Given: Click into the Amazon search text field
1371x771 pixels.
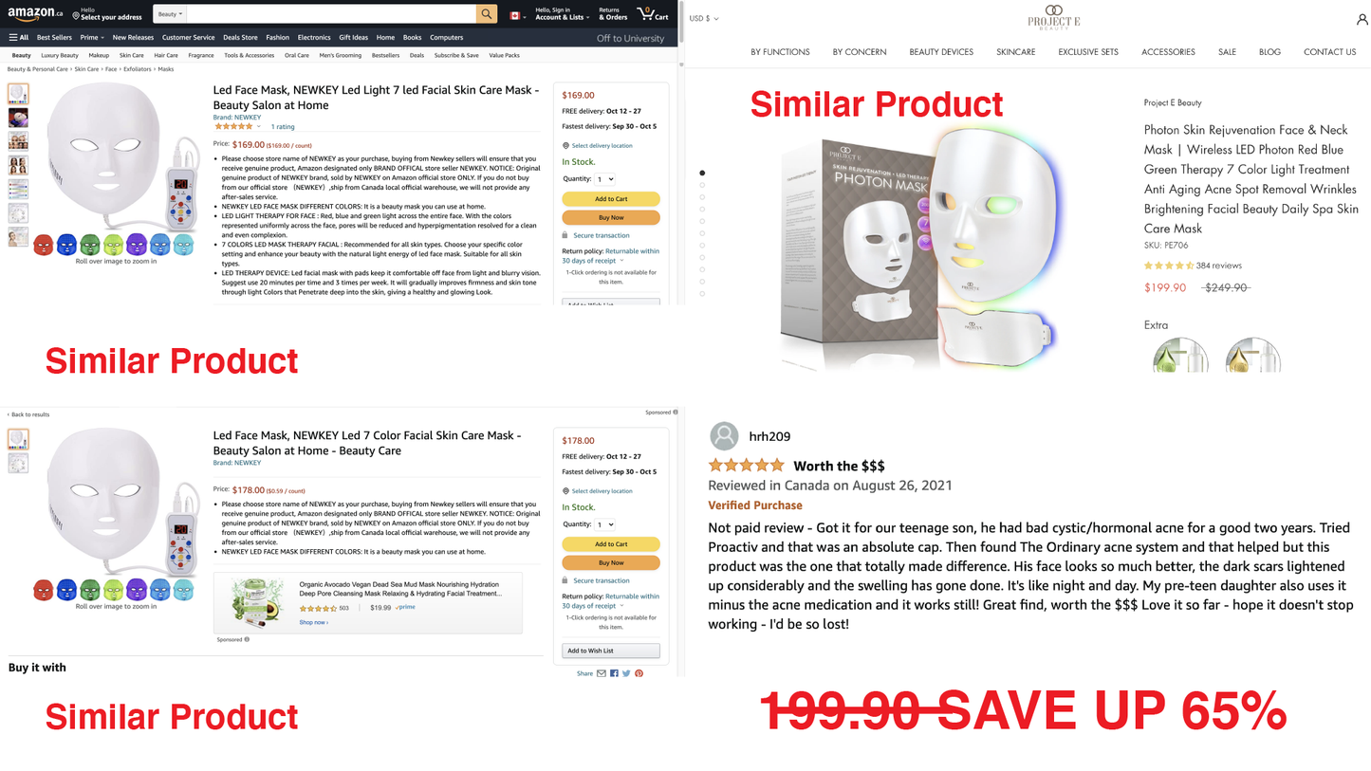Looking at the screenshot, I should click(331, 14).
